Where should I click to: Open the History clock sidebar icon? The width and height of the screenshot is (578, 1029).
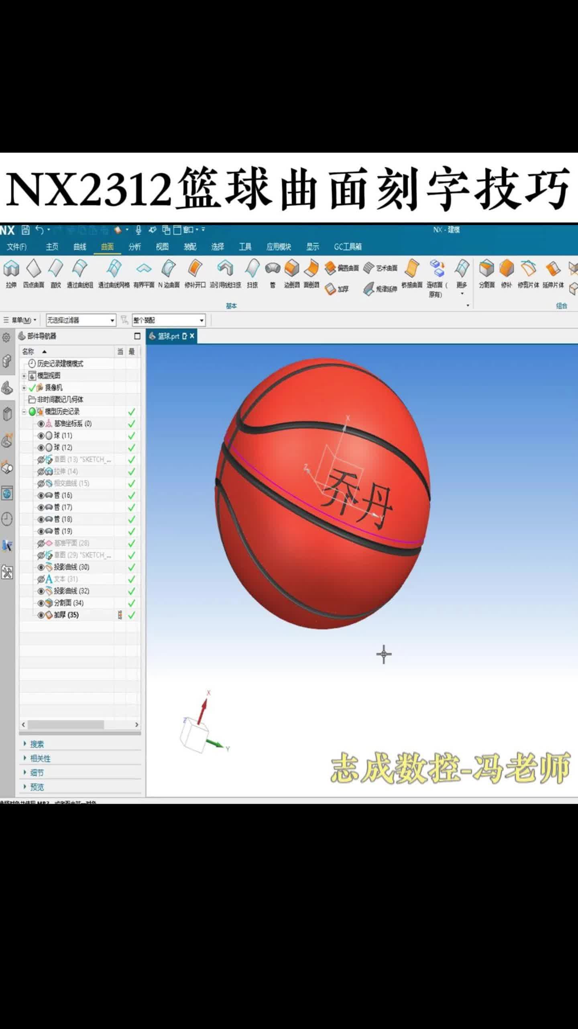[7, 519]
